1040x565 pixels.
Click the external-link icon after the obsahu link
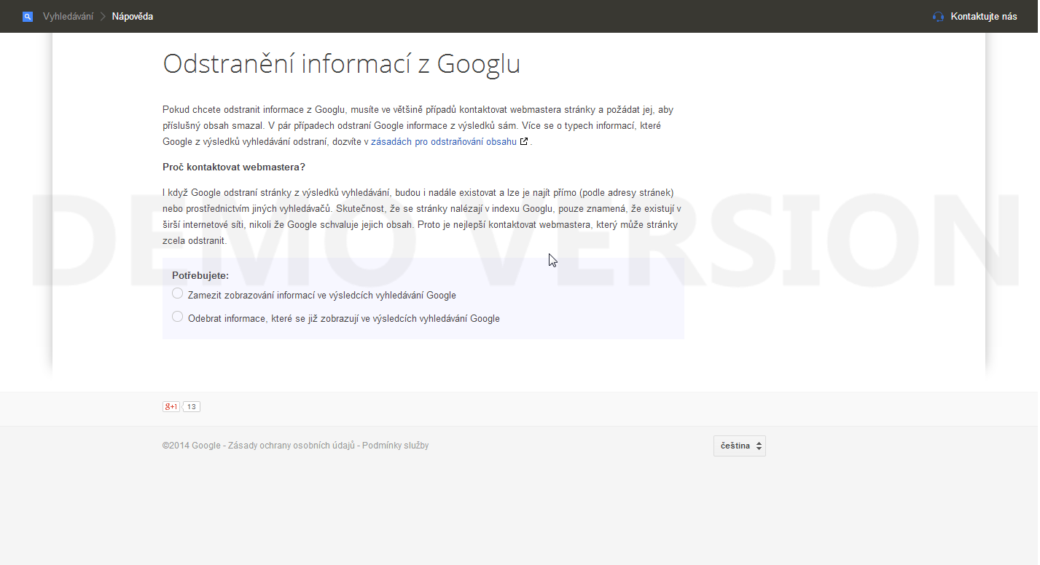(523, 141)
